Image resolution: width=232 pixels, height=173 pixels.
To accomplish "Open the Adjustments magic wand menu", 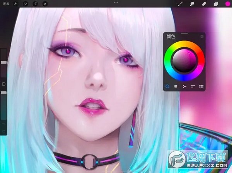I will (x=25, y=4).
